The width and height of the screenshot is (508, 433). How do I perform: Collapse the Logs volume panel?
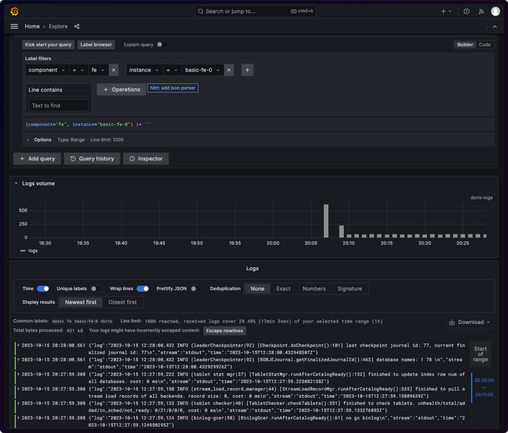[16, 183]
